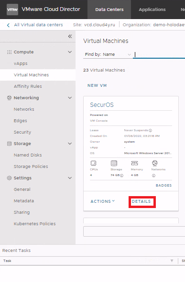Screen dimensions: 185x282
Task: Click the Task column filter icon
Action: (172, 261)
